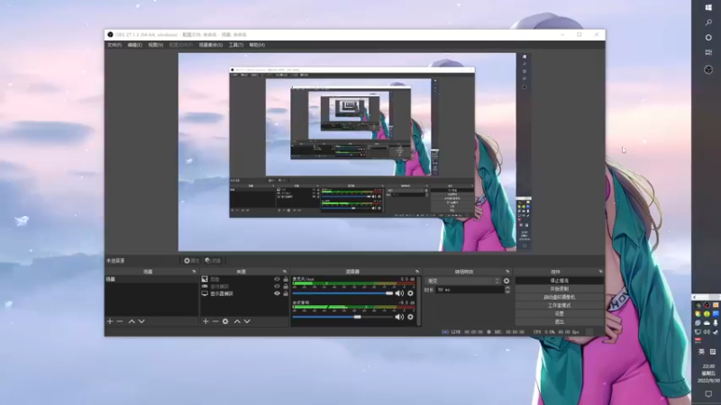
Task: Click the Exit (退出) button
Action: pos(559,322)
